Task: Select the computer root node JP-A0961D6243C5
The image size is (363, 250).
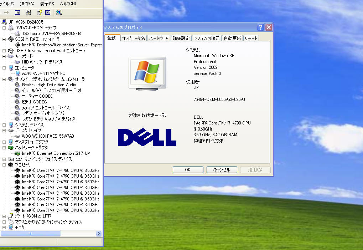Action: pyautogui.click(x=26, y=22)
